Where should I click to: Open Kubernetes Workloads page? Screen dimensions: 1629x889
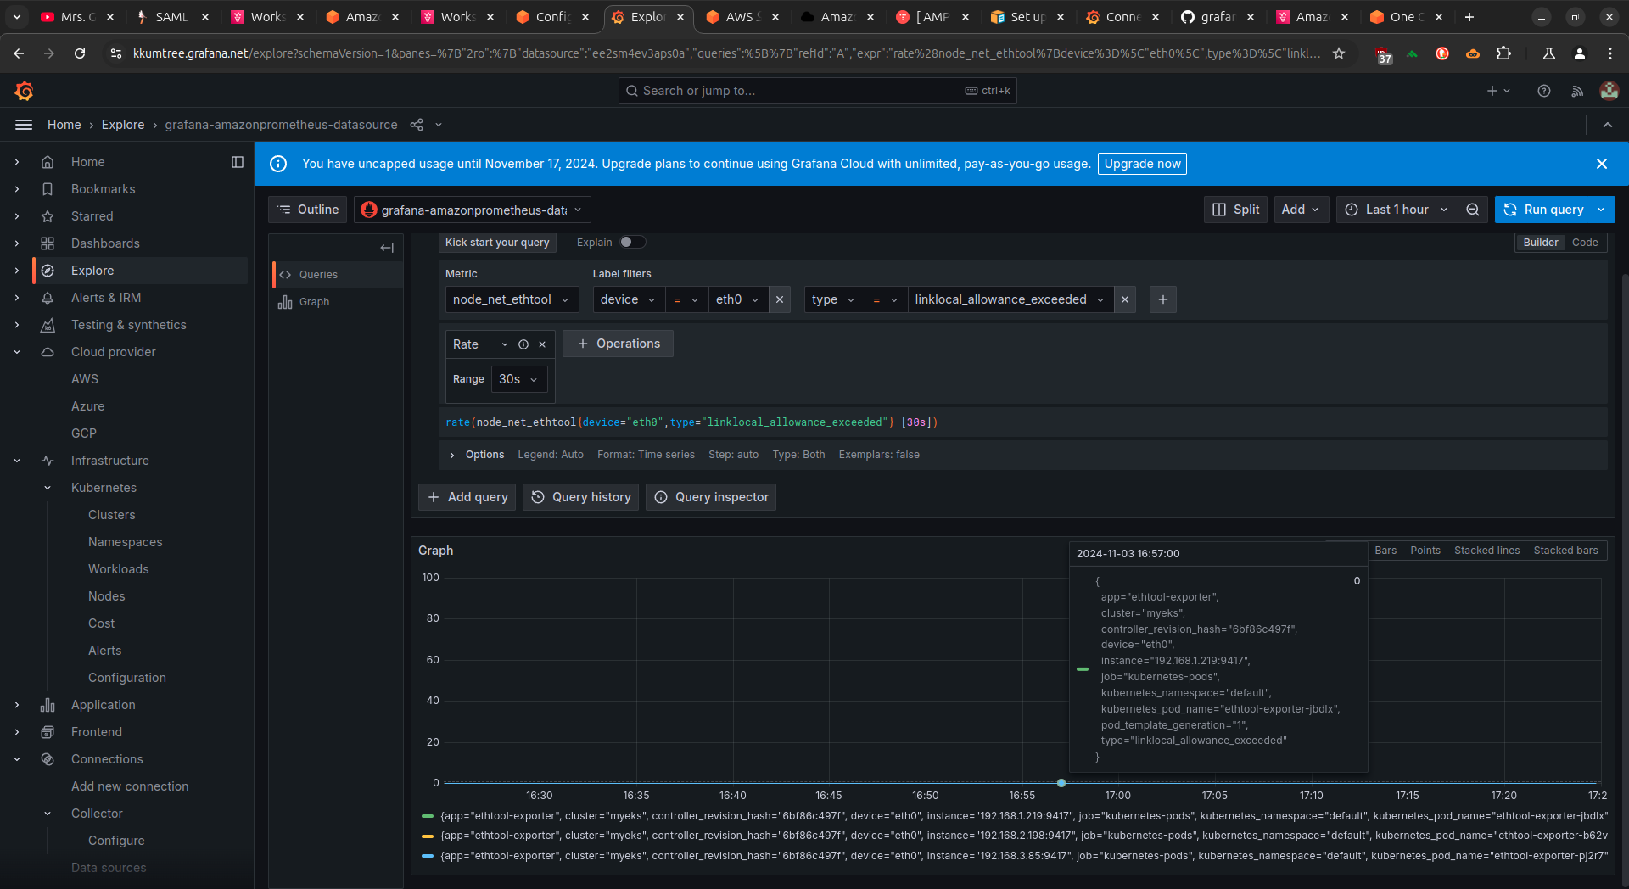[119, 569]
